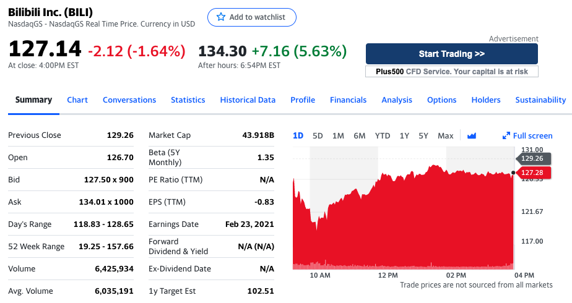Click the PE Ratio (TTM) label
Screen dimensions: 572x303
pos(175,179)
